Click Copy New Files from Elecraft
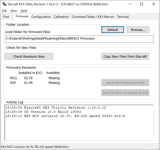Screen dimensions: 160x150 coord(125,56)
